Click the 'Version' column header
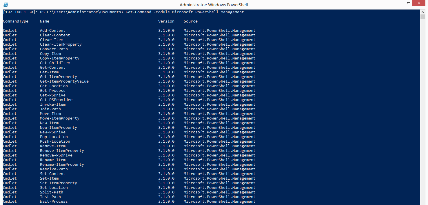 tap(166, 21)
